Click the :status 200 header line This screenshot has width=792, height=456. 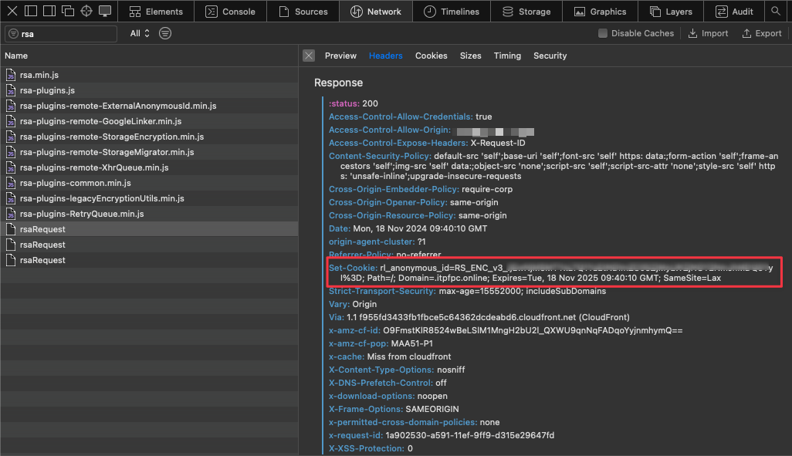pos(354,103)
